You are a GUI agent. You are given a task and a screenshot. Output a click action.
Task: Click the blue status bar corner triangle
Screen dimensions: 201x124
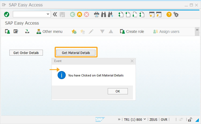pyautogui.click(x=197, y=120)
